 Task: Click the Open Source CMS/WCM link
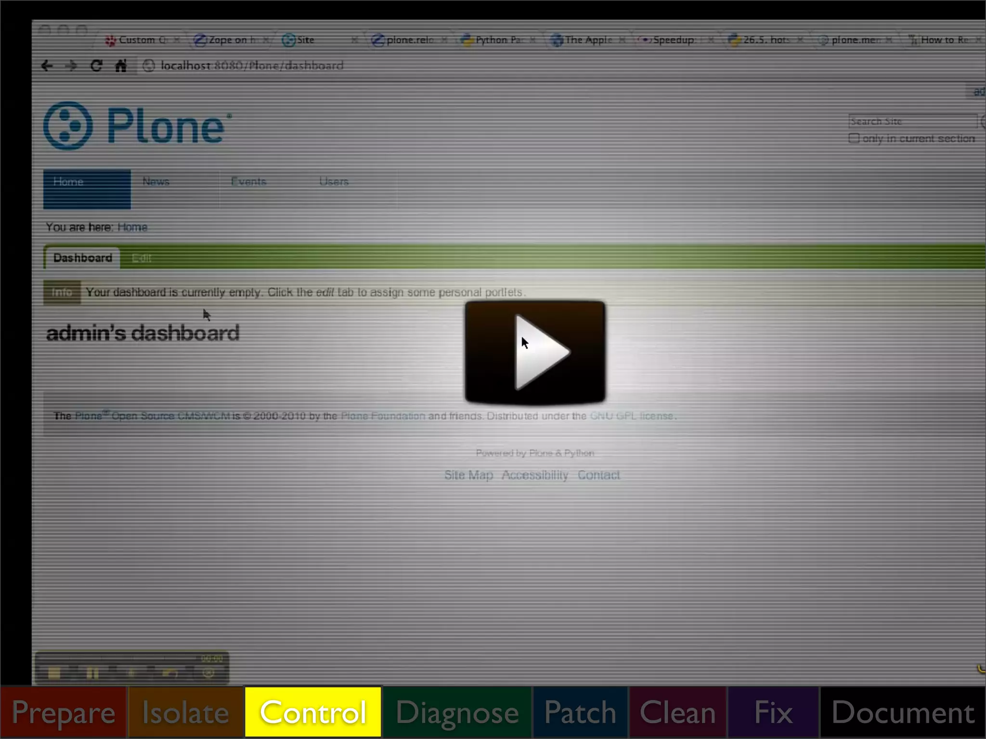[170, 416]
